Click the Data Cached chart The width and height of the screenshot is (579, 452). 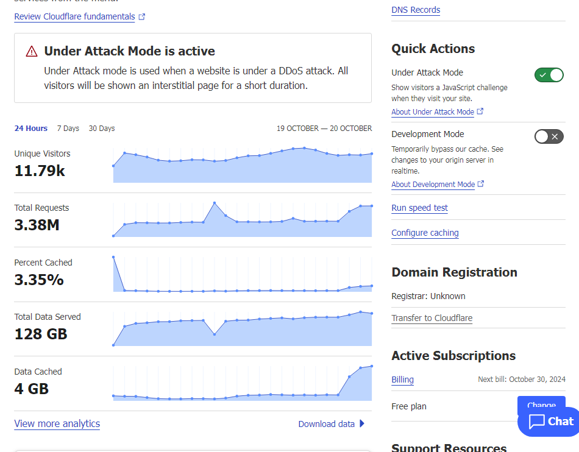tap(242, 383)
